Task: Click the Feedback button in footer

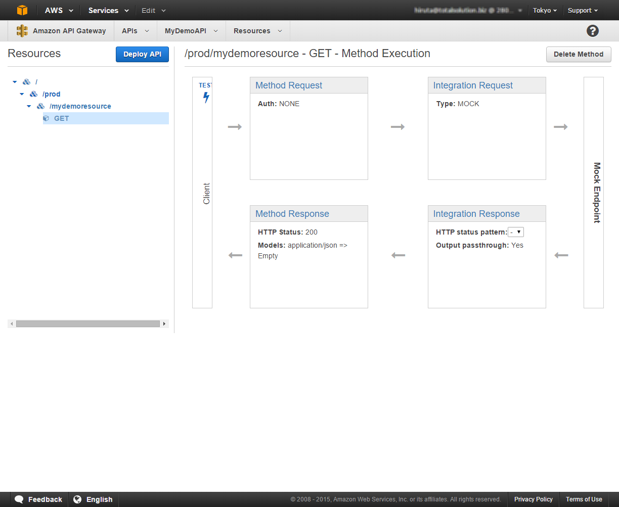Action: pos(39,499)
